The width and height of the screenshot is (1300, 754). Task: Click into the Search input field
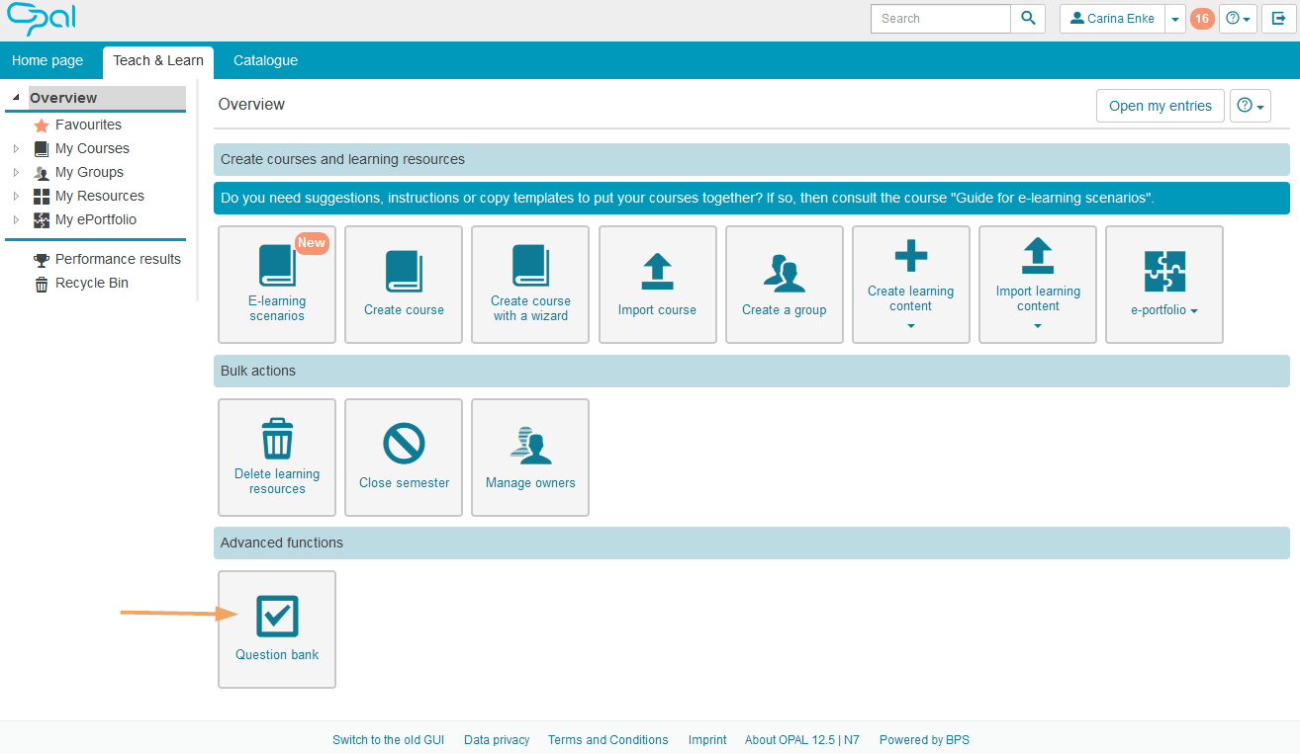(940, 19)
